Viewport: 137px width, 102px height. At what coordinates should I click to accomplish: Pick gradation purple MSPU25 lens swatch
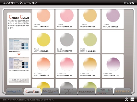(x=113, y=64)
